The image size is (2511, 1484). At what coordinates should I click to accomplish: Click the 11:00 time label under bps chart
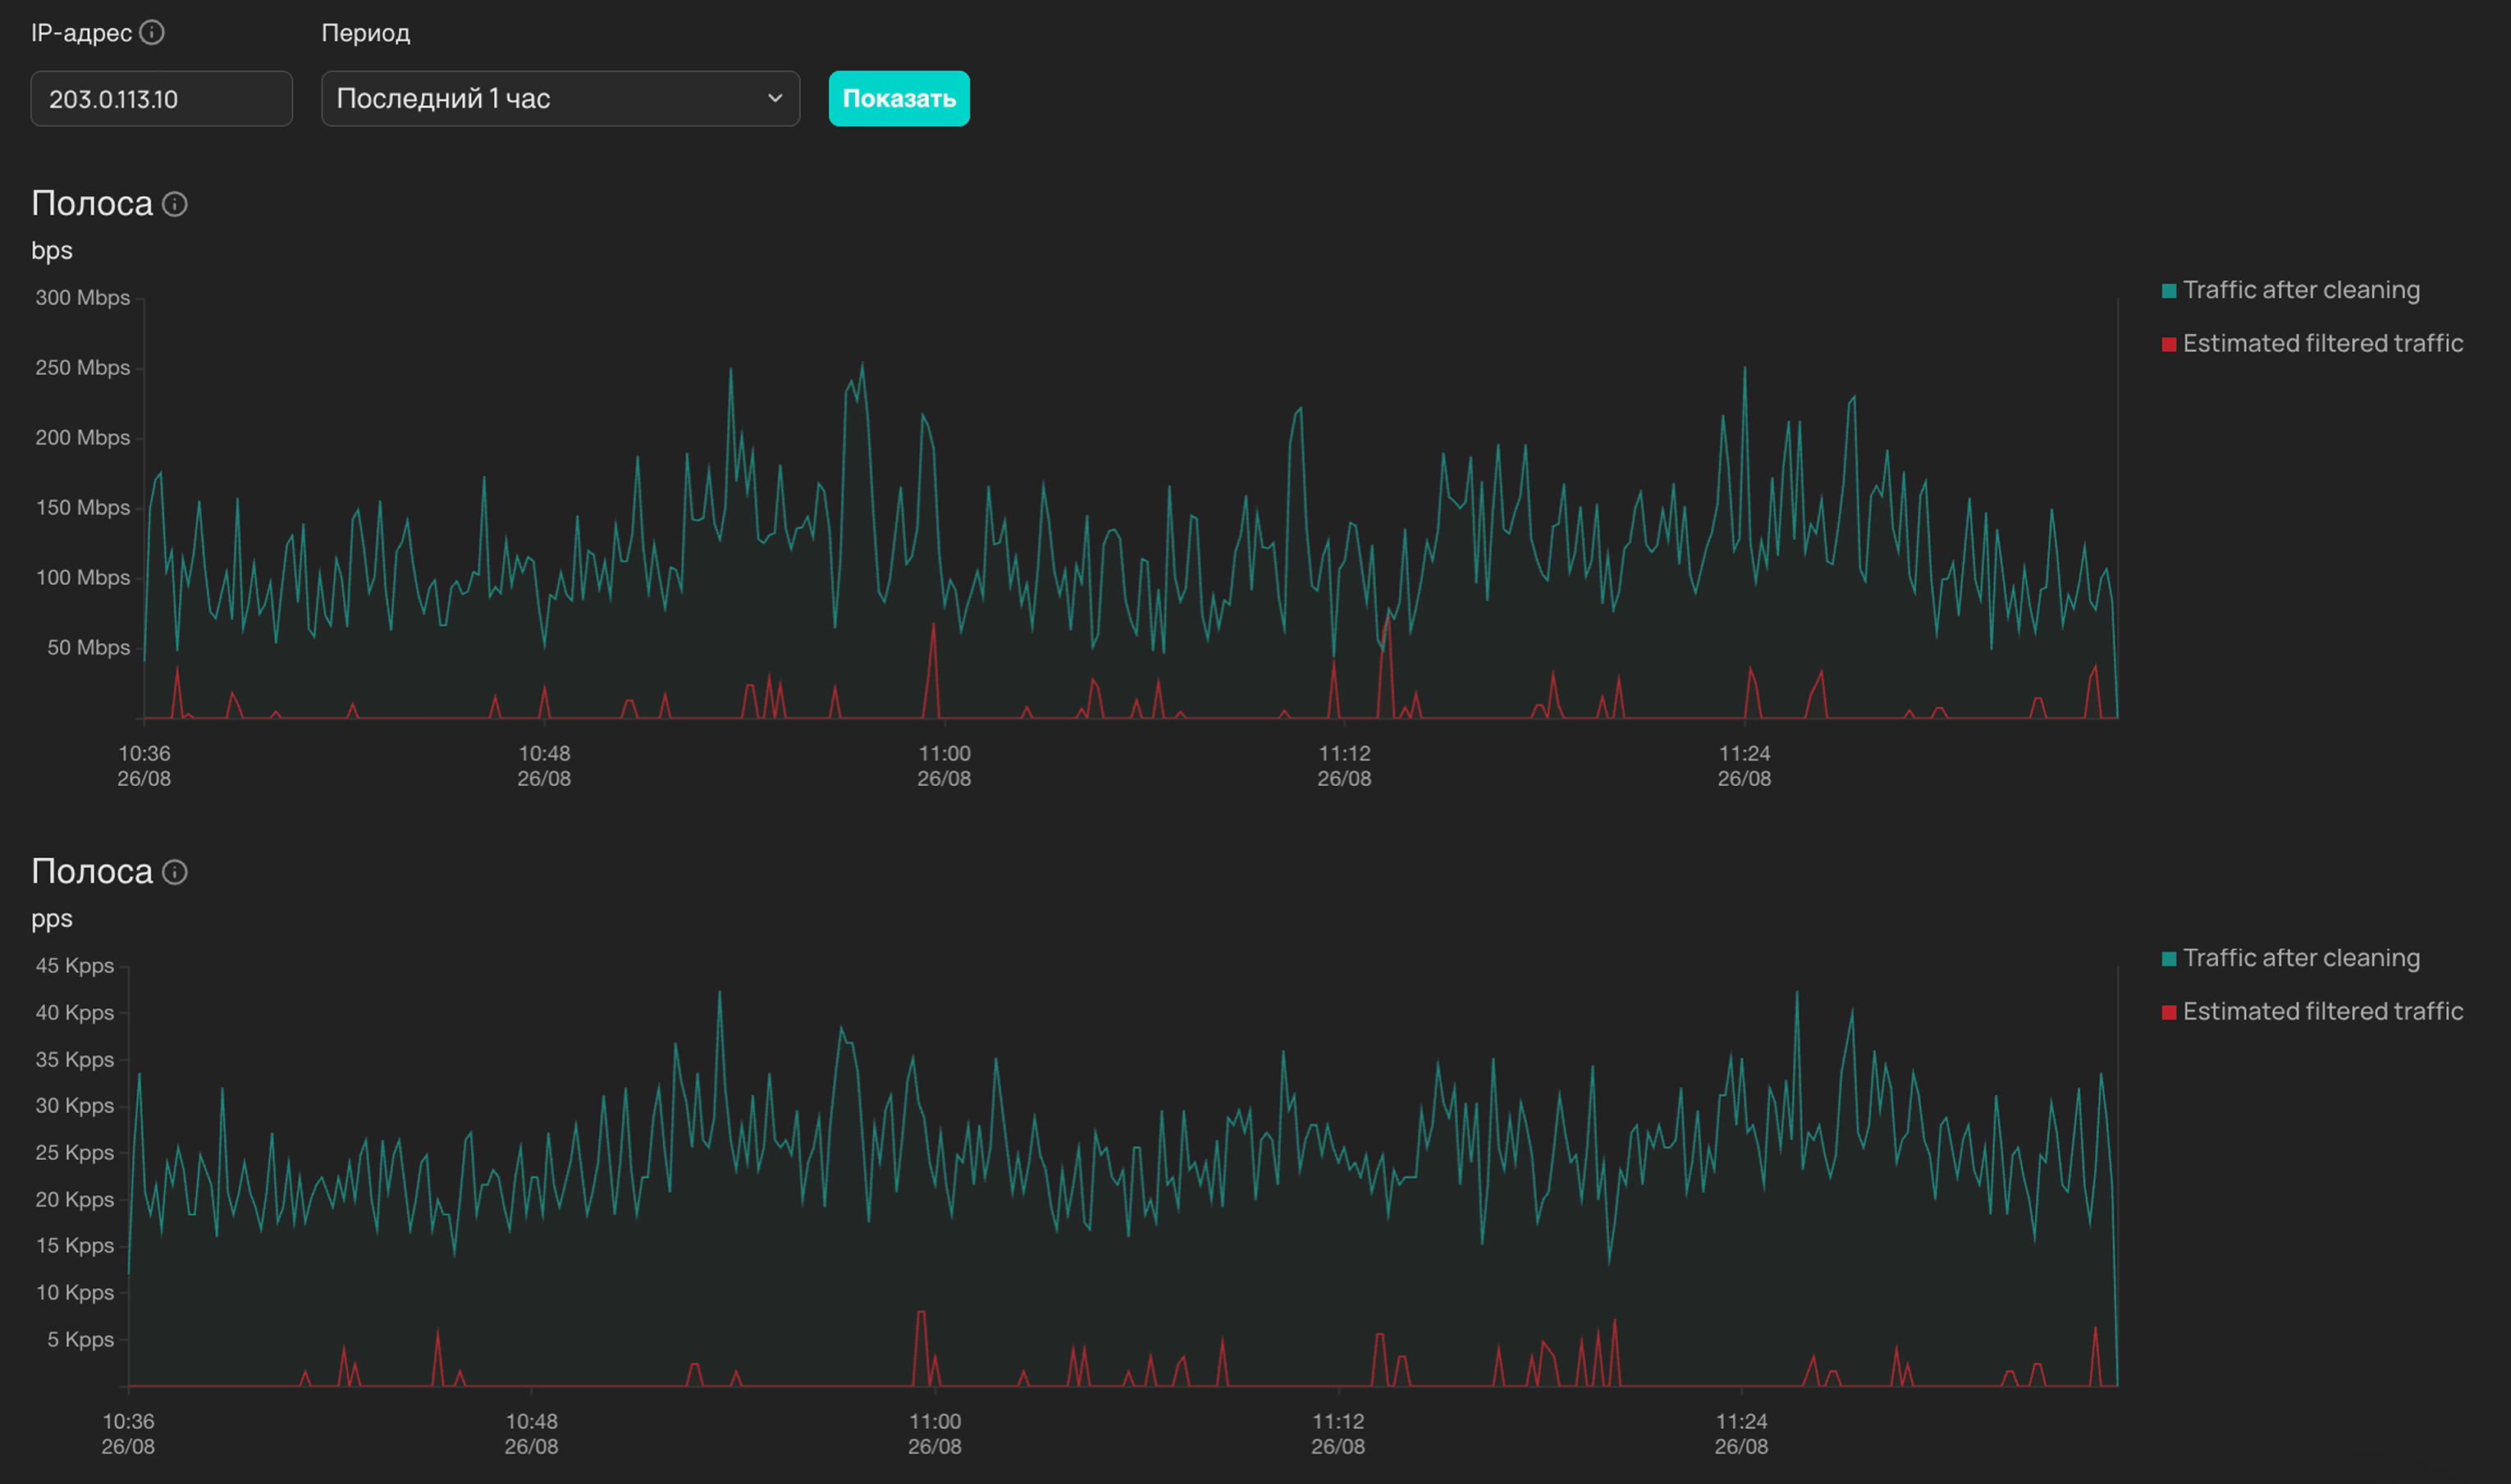coord(944,754)
